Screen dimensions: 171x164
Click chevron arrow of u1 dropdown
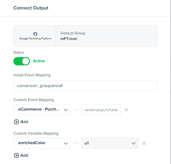pos(133,144)
